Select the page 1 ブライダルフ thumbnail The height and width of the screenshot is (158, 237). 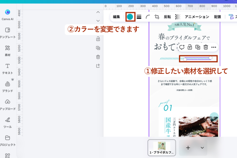pos(162,148)
